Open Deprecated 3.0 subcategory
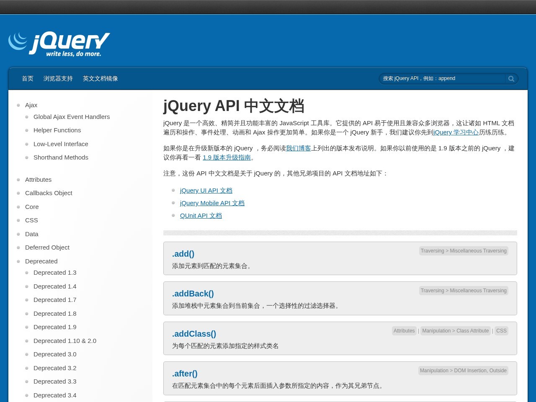The width and height of the screenshot is (536, 402). pos(55,354)
